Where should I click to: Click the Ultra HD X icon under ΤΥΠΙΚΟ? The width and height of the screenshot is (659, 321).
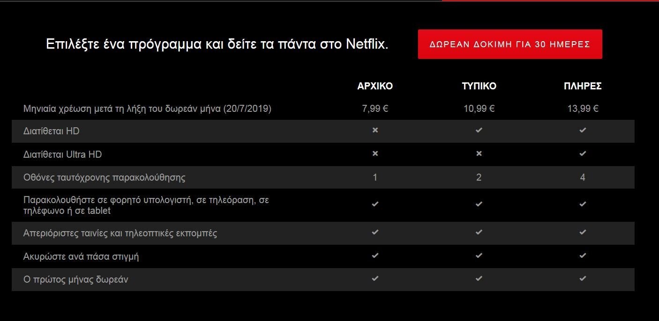click(x=479, y=153)
